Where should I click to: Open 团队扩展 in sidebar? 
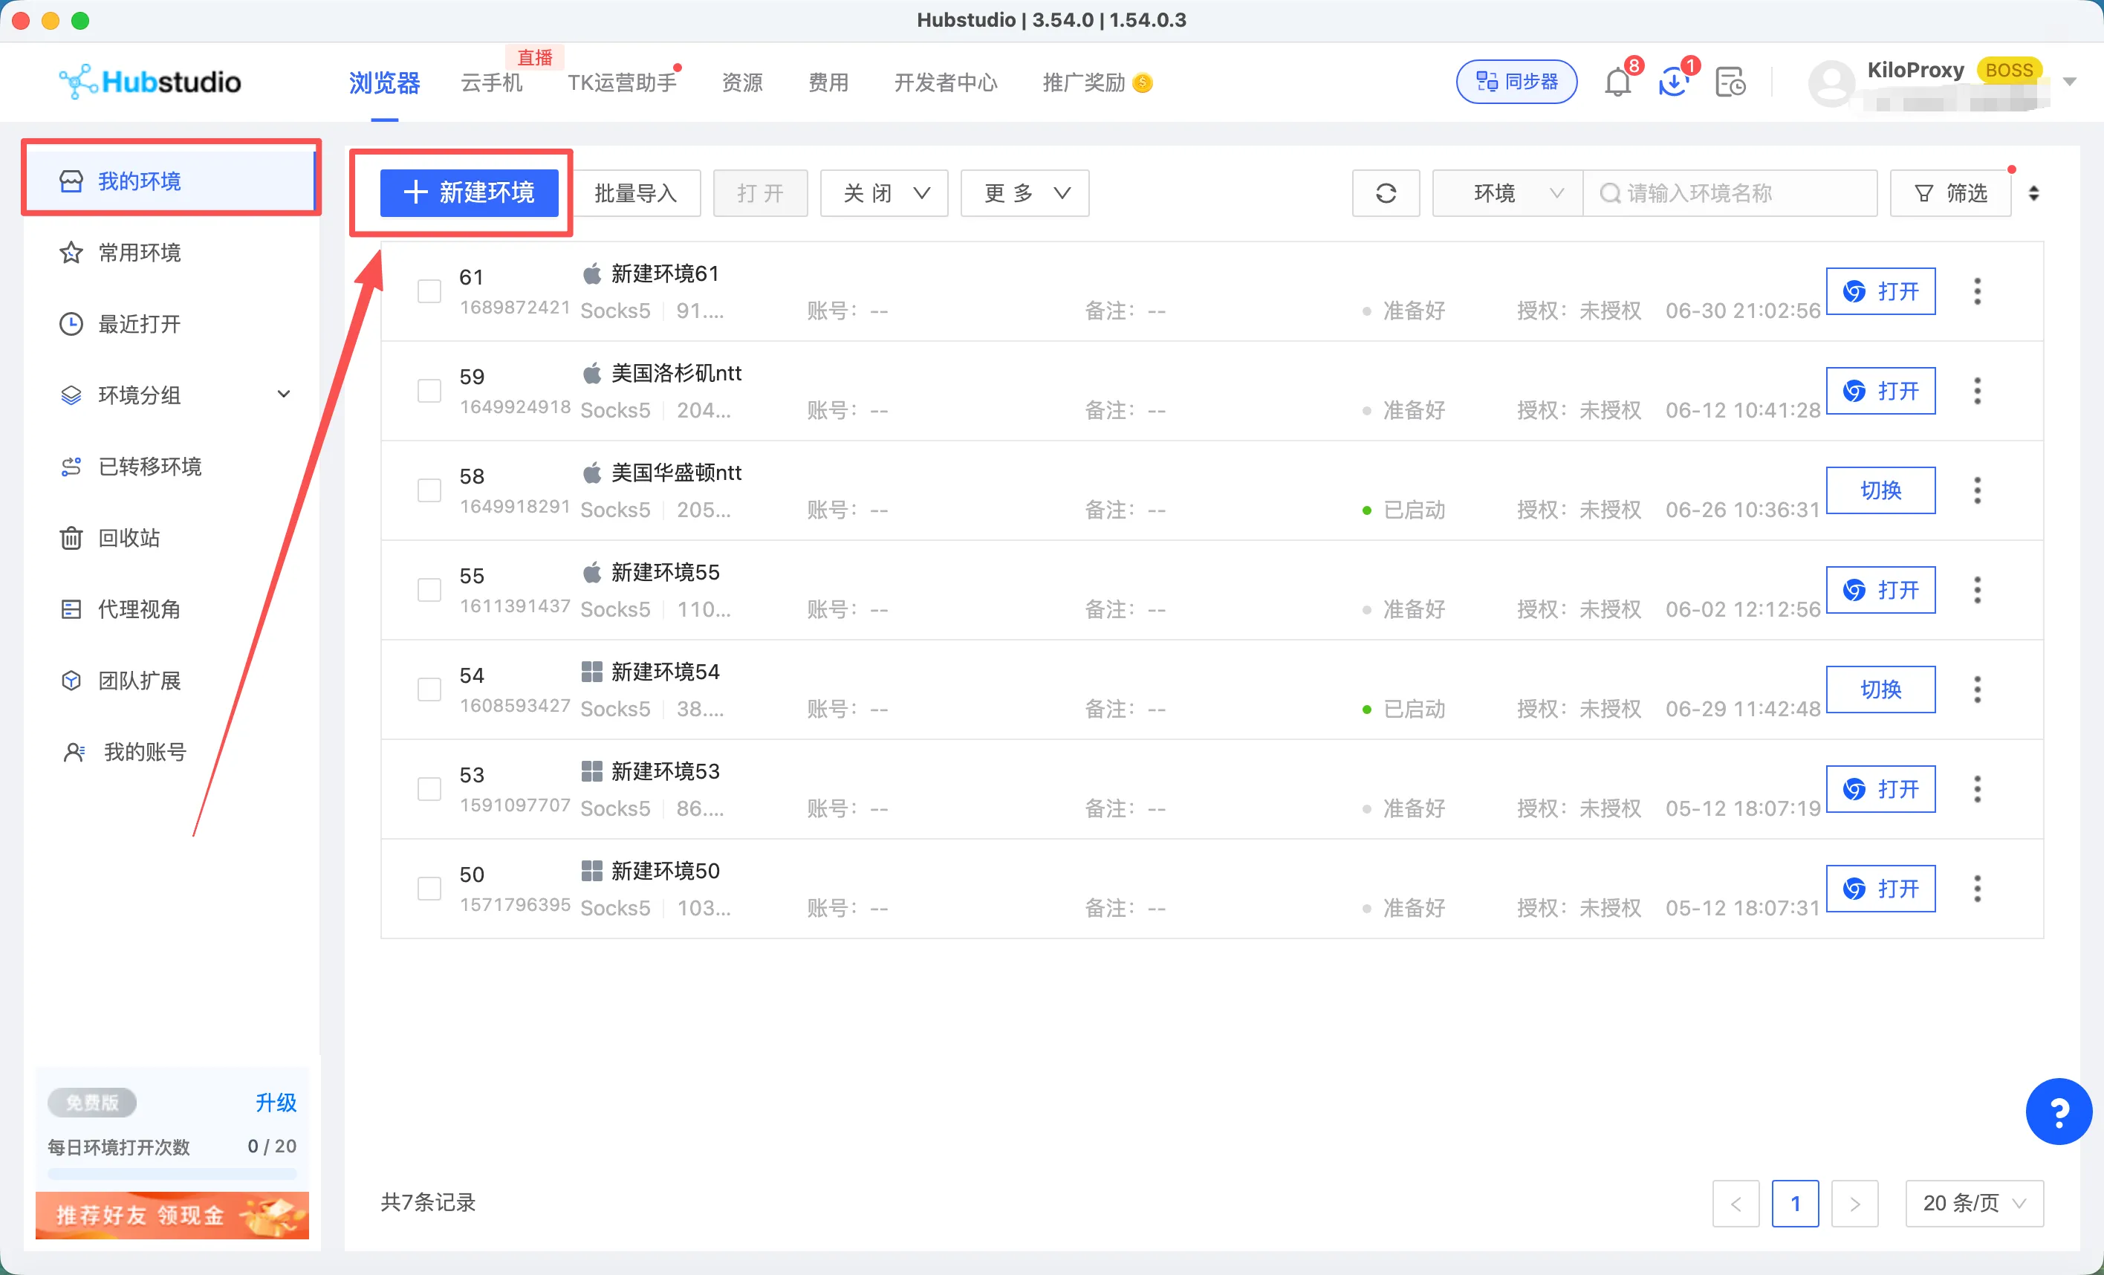171,681
